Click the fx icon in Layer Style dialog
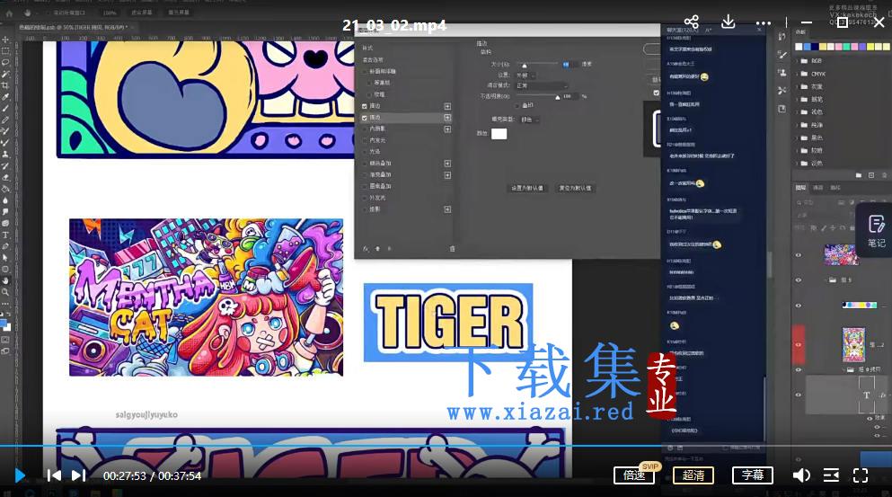 click(366, 249)
